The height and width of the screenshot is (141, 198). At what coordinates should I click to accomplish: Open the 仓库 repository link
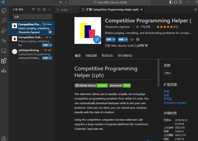[166, 95]
